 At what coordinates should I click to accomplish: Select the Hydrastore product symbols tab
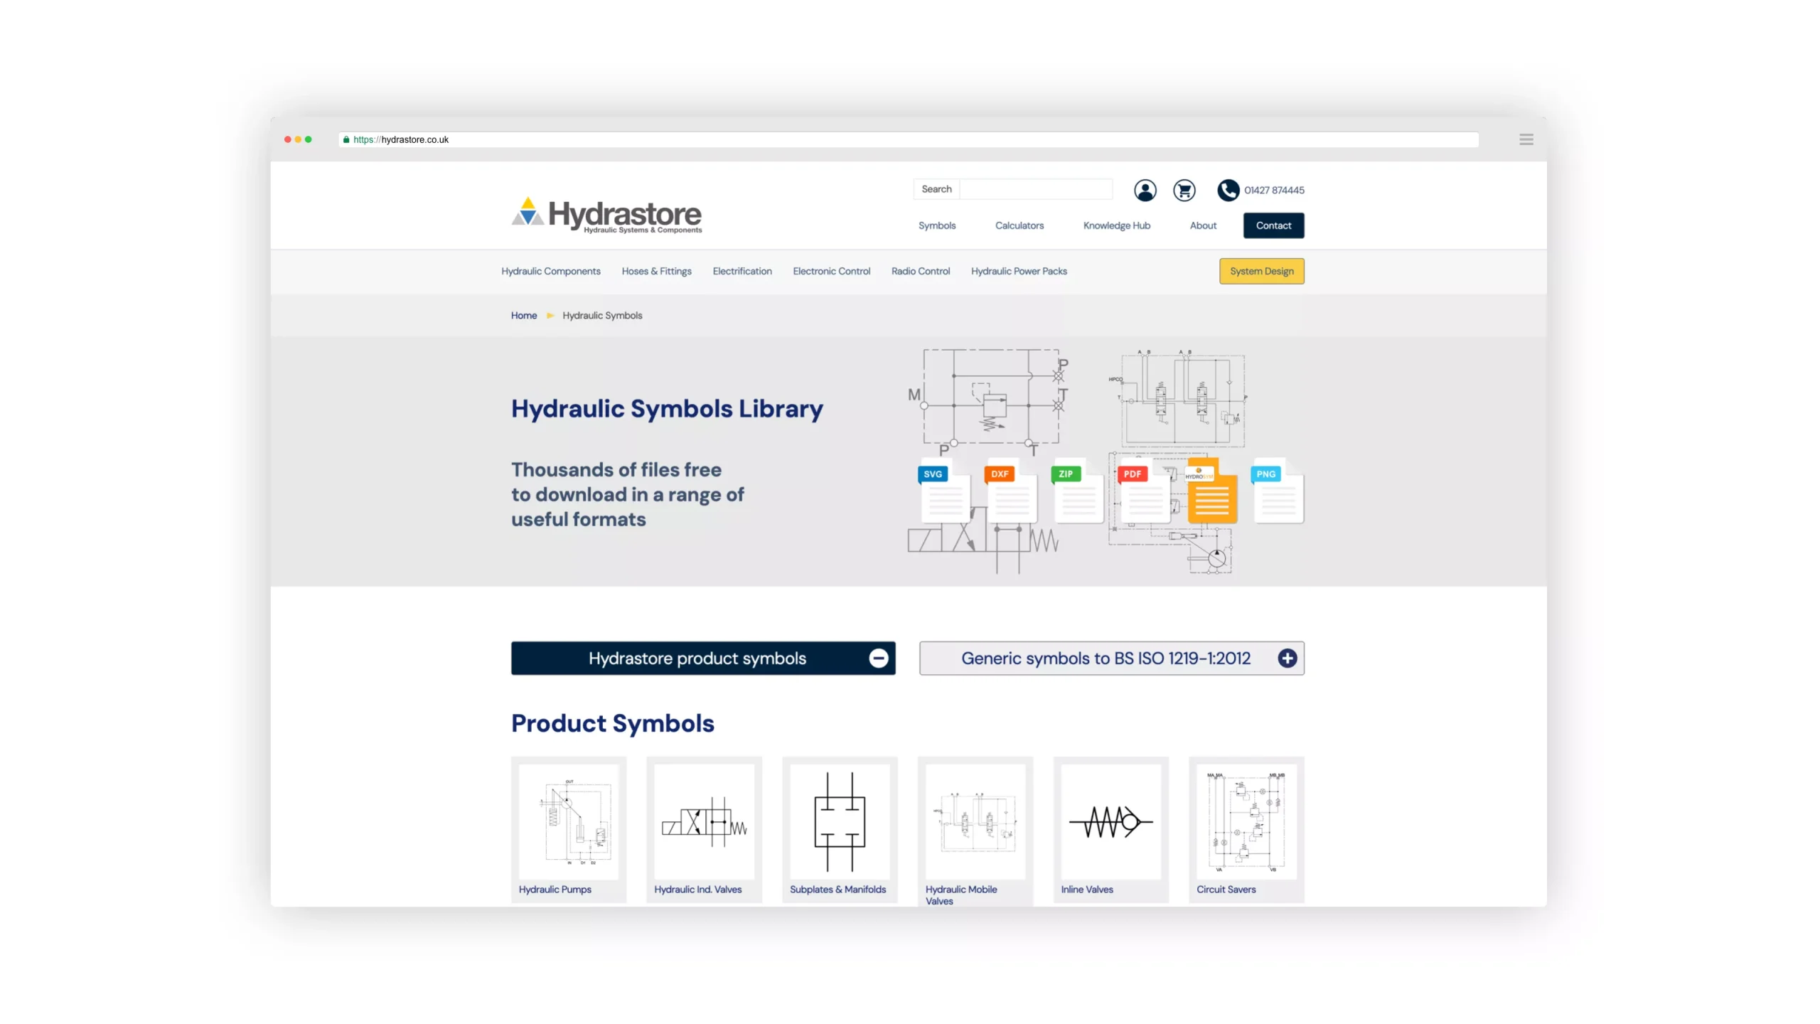702,658
